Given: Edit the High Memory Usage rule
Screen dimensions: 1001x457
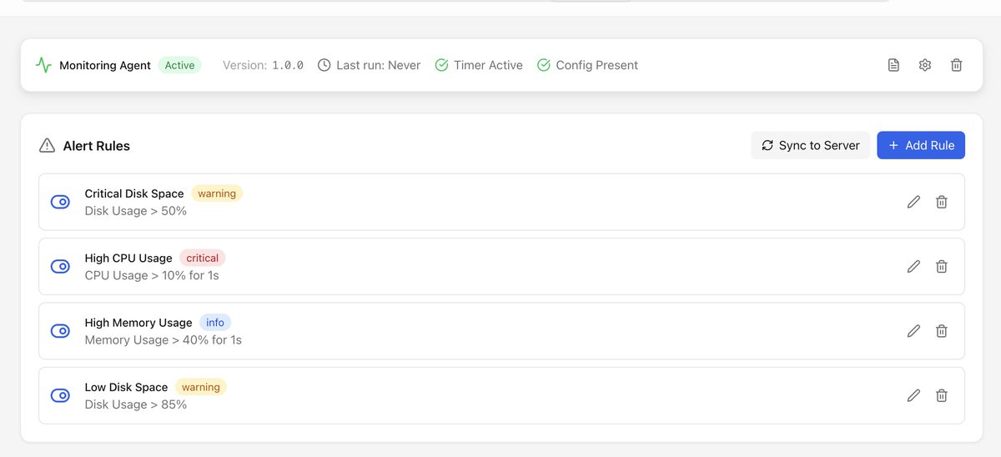Looking at the screenshot, I should click(913, 331).
